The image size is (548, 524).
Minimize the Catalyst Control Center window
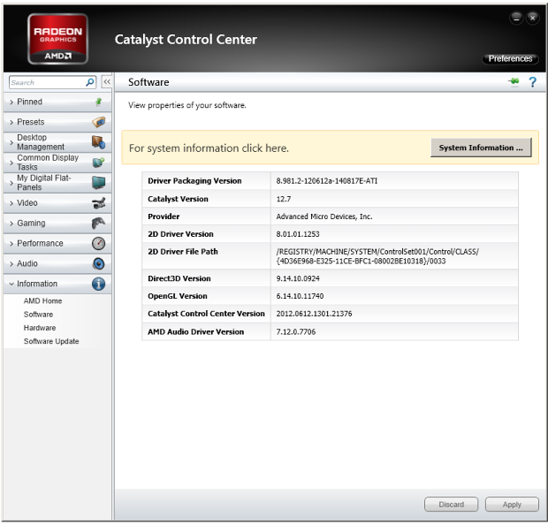tap(516, 18)
